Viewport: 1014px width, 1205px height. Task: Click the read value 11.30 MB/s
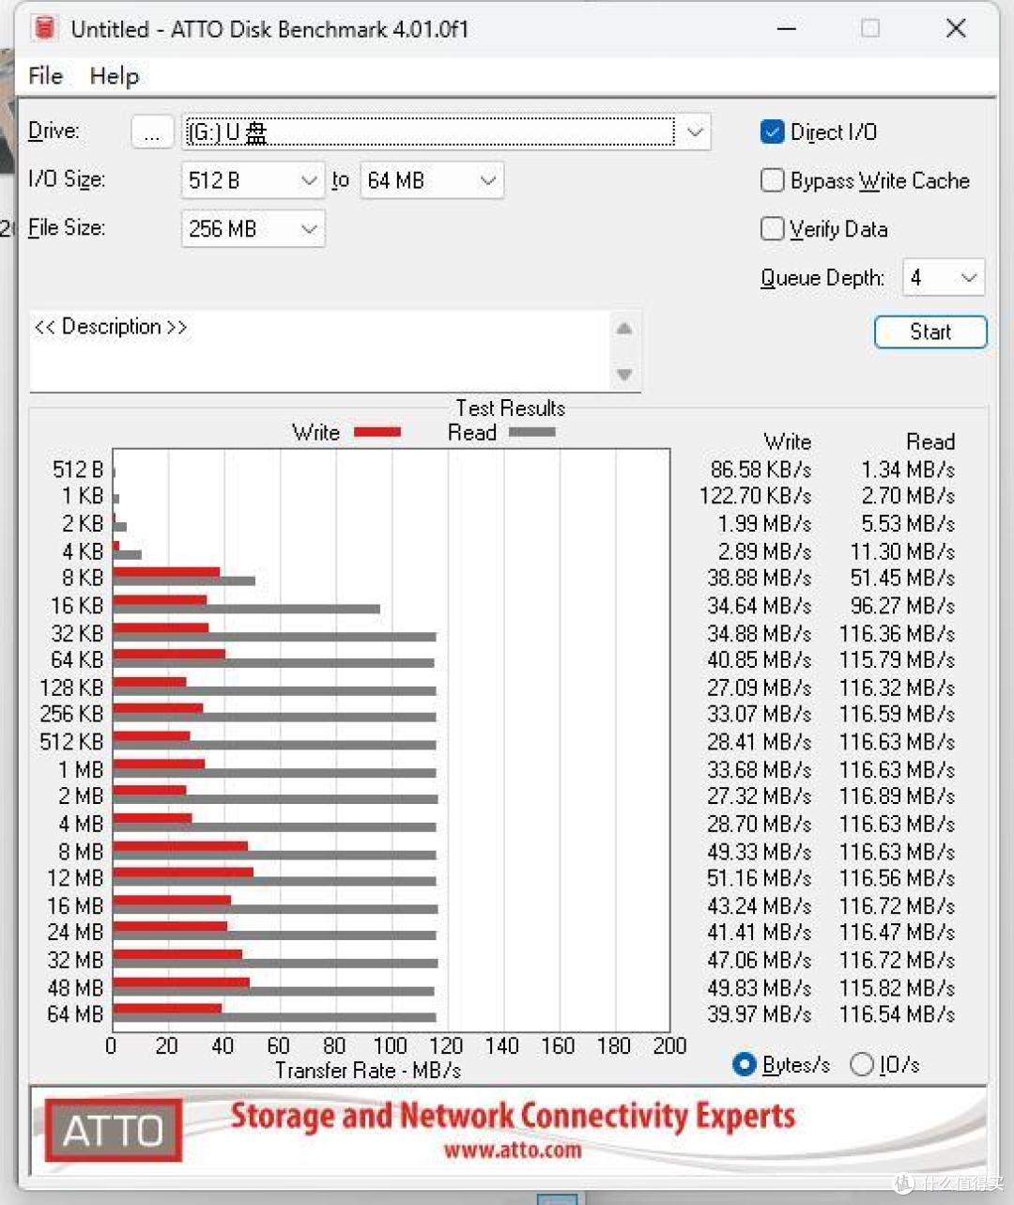(903, 551)
